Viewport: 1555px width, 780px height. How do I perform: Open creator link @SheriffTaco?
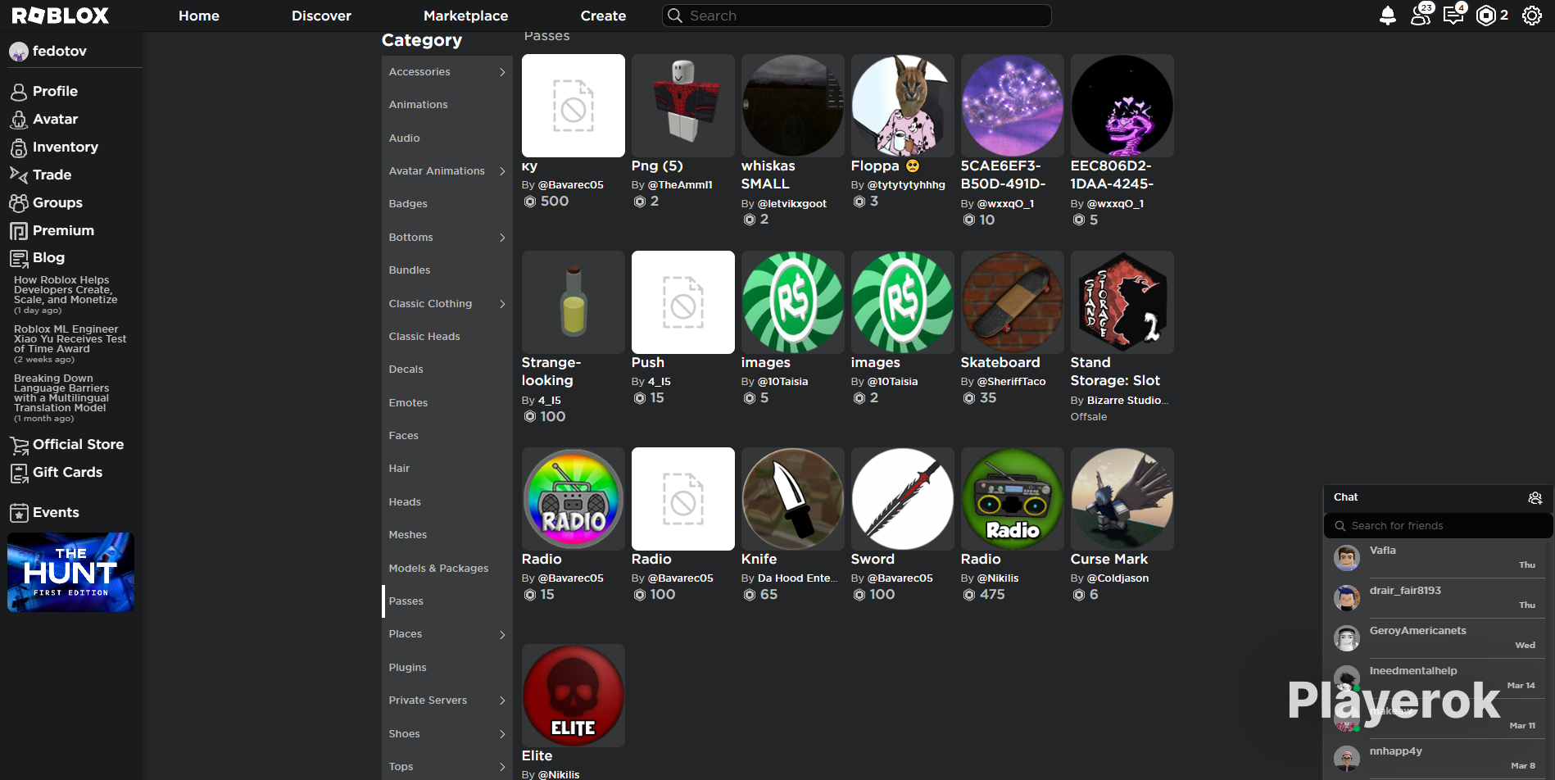pyautogui.click(x=1012, y=382)
